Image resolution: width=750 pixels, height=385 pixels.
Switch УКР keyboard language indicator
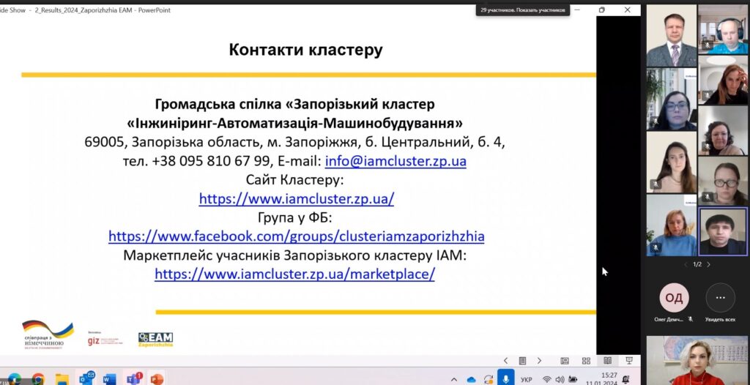526,380
